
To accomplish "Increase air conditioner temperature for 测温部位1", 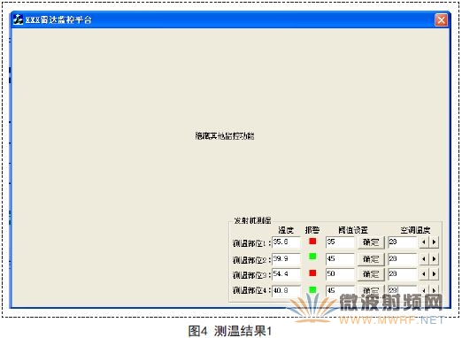I will click(x=434, y=242).
